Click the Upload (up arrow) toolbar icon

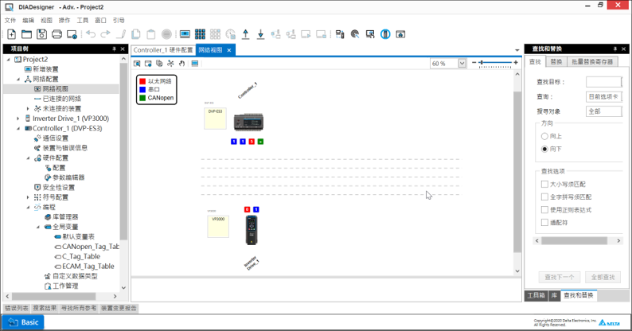246,34
